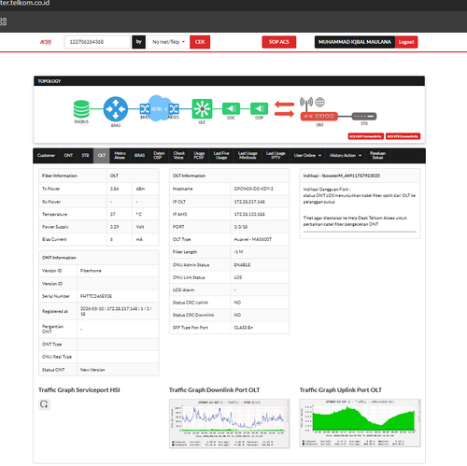The height and width of the screenshot is (466, 467).
Task: Switch to the STB tab
Action: (85, 155)
